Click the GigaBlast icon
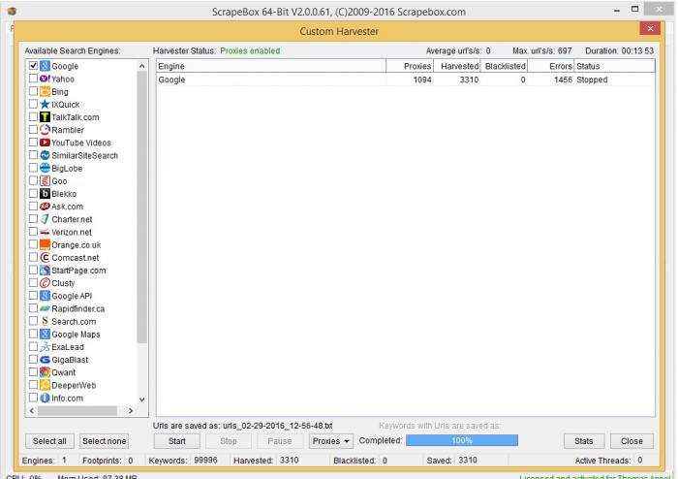This screenshot has height=479, width=678. pos(45,360)
